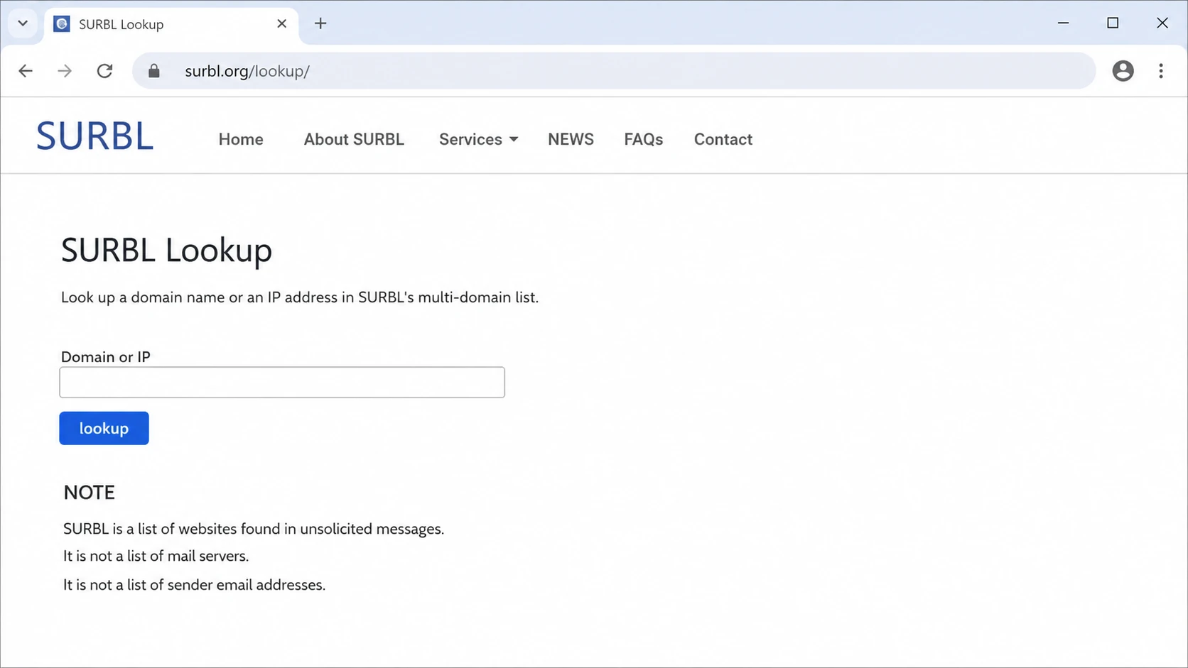Click the Domain or IP label
The image size is (1188, 668).
pos(106,357)
